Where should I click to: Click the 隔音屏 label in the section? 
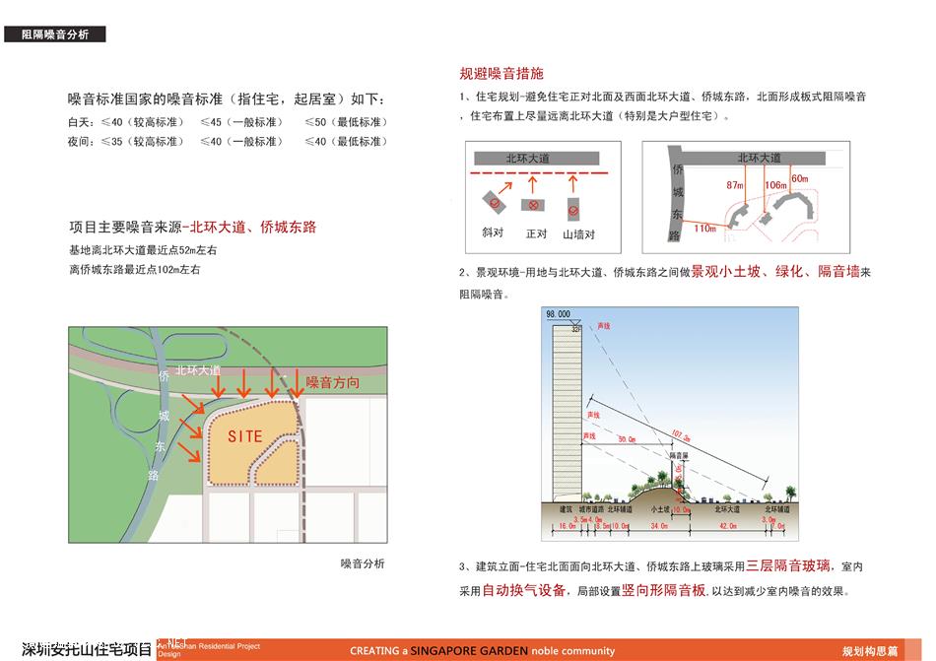[679, 456]
